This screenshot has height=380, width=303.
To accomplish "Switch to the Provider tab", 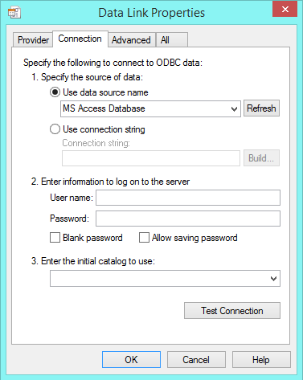I will (x=33, y=40).
